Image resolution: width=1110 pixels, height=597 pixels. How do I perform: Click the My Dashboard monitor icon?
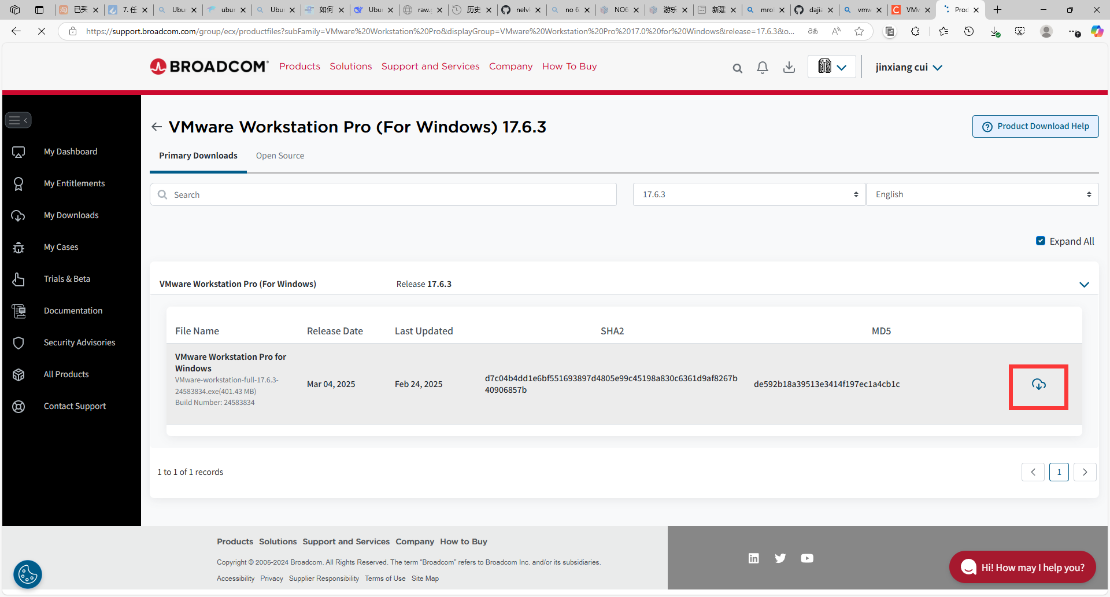click(18, 152)
